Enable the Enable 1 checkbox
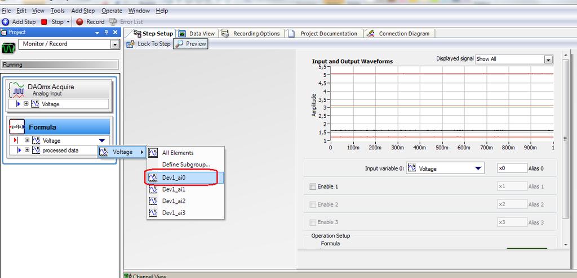The width and height of the screenshot is (577, 278). (x=313, y=186)
